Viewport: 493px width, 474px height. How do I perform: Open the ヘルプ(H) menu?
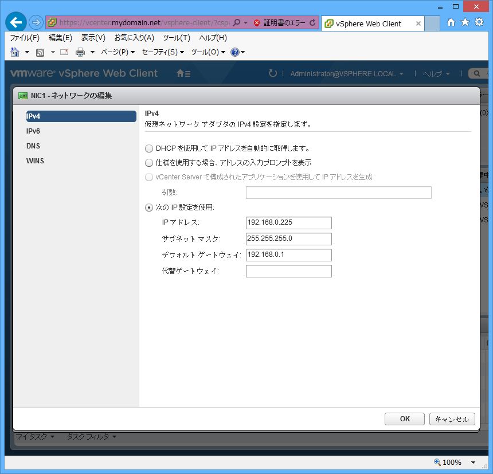coord(213,38)
